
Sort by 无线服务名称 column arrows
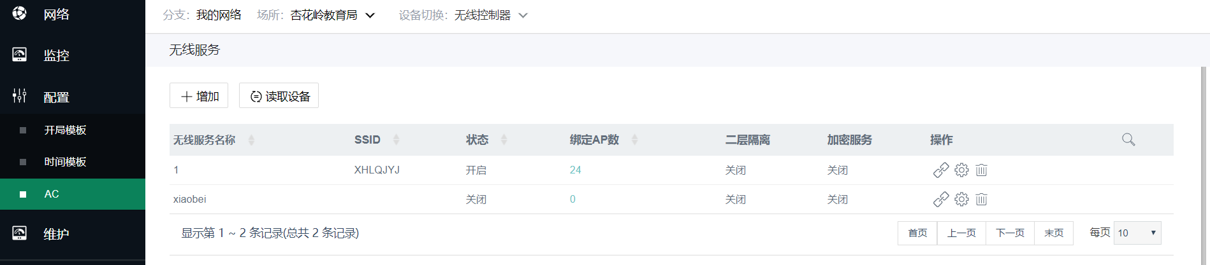pos(251,140)
